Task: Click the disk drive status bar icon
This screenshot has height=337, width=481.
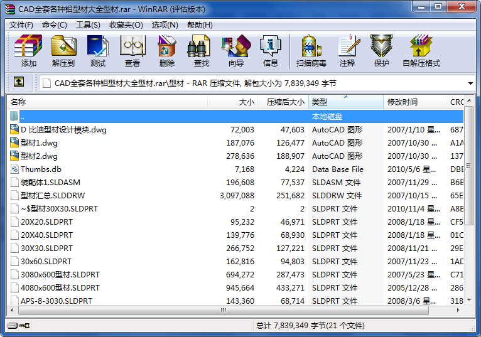Action: click(13, 326)
